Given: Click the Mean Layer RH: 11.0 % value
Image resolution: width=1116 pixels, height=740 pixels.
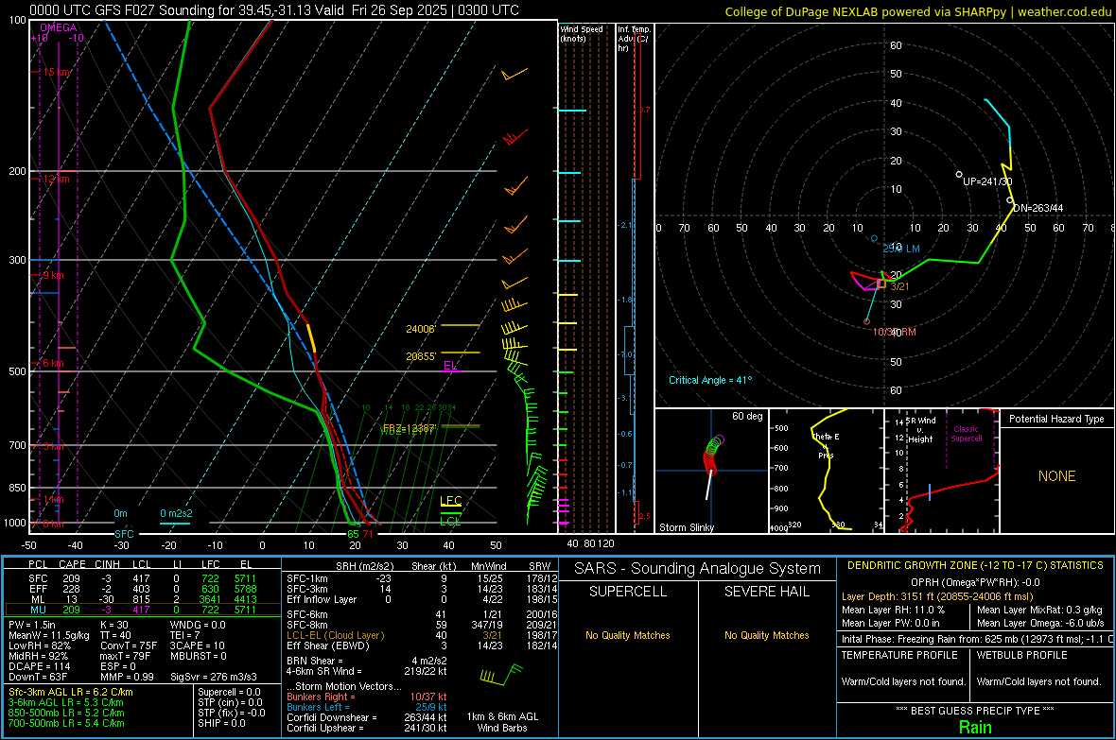Looking at the screenshot, I should (x=893, y=609).
